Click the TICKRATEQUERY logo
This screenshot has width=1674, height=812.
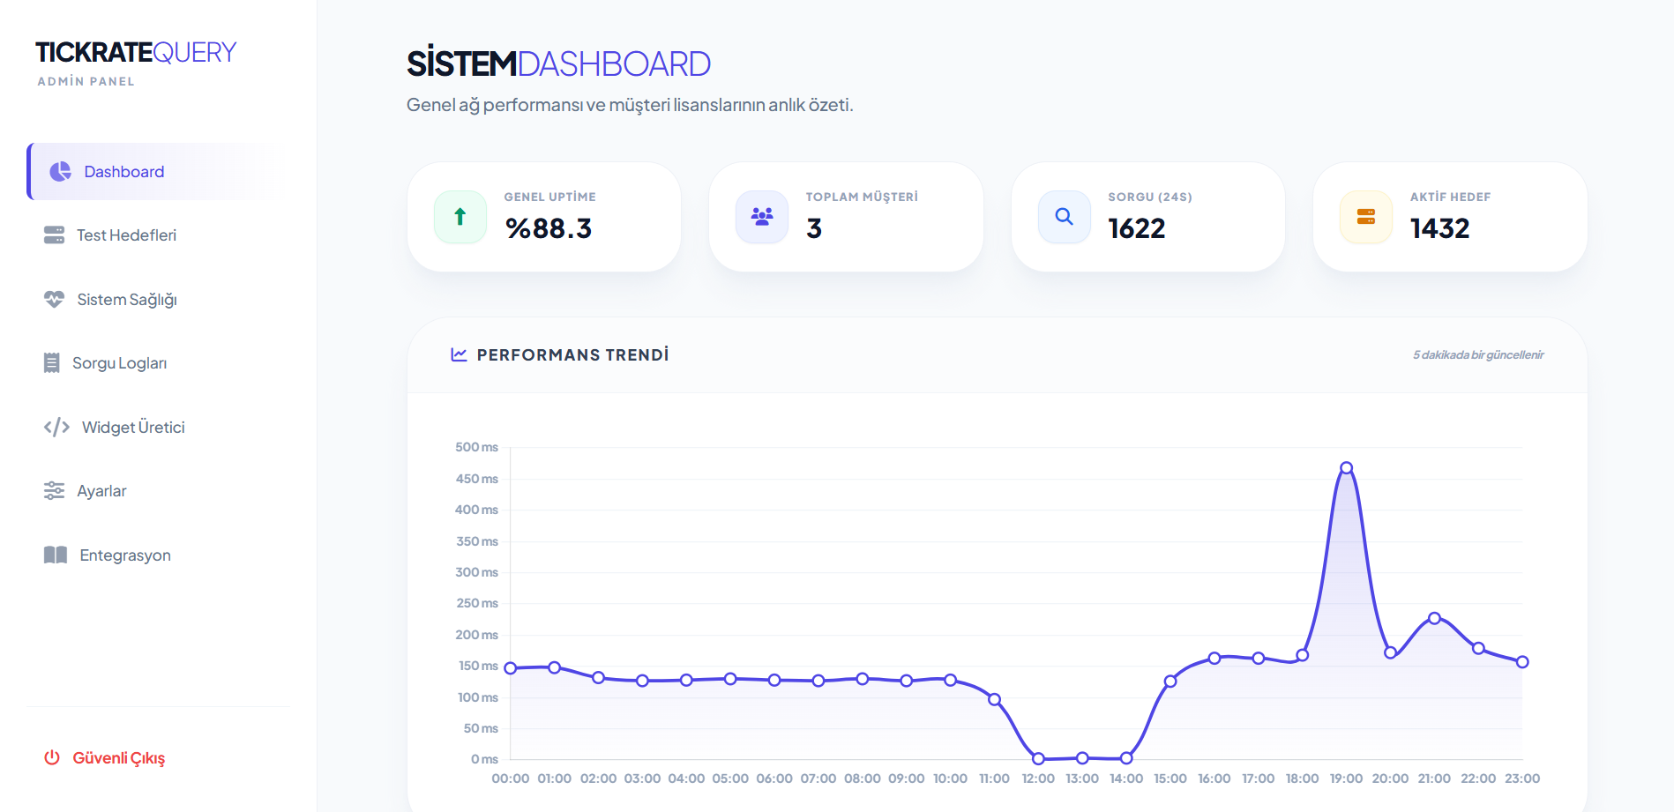click(x=136, y=53)
